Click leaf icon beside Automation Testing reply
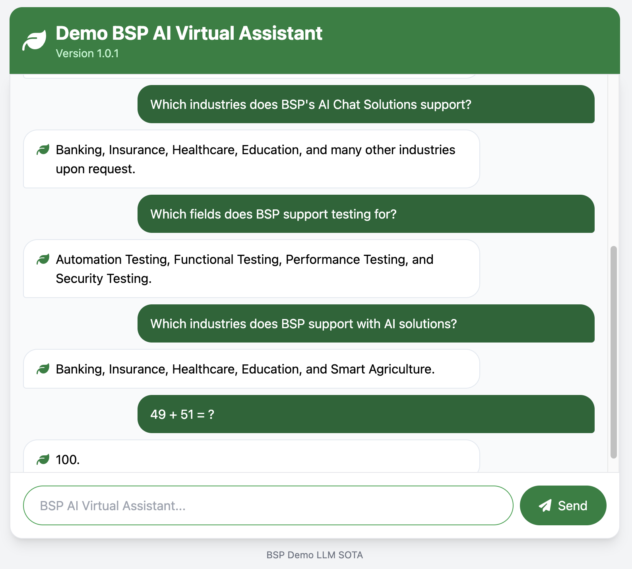This screenshot has width=632, height=569. [43, 259]
